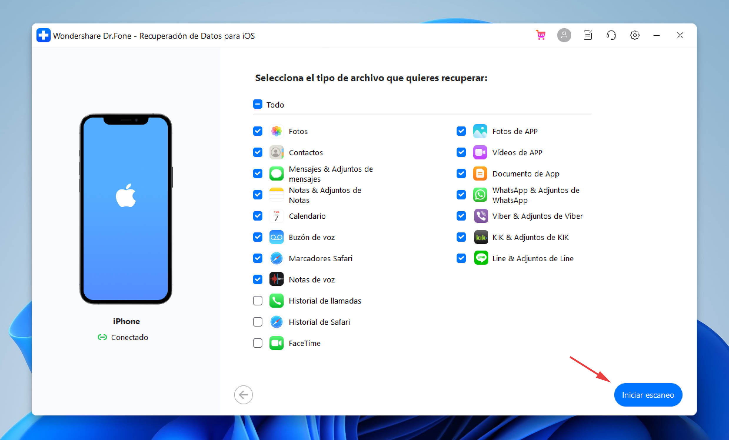Open the shopping cart icon
The width and height of the screenshot is (729, 440).
tap(540, 35)
